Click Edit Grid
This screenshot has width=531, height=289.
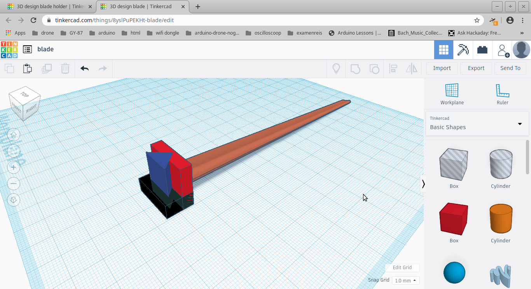coord(402,268)
